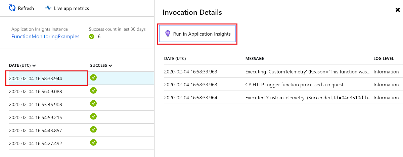Click the success count green checkmark icon
The height and width of the screenshot is (157, 403).
point(92,37)
